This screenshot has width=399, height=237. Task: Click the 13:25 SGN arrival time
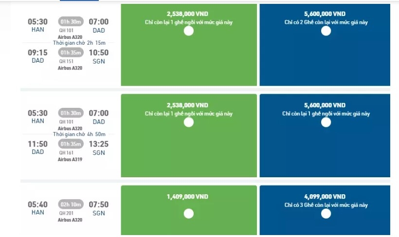99,144
